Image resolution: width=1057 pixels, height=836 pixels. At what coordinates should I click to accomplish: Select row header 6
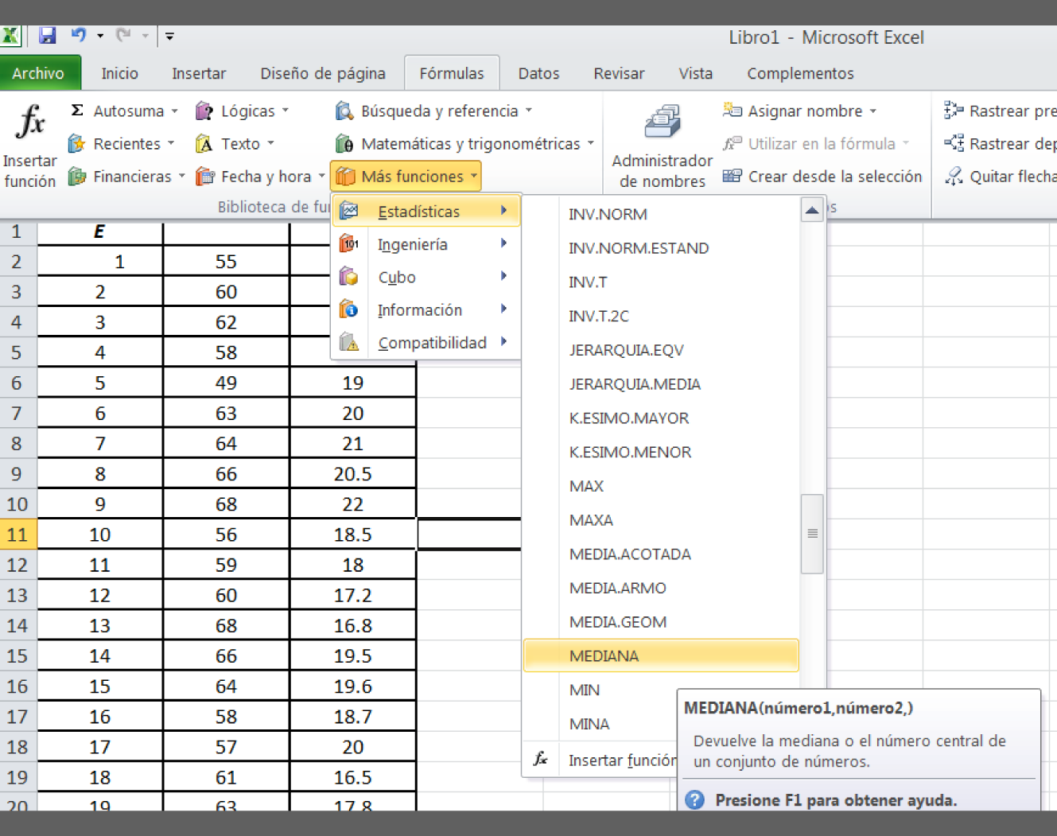(x=17, y=383)
